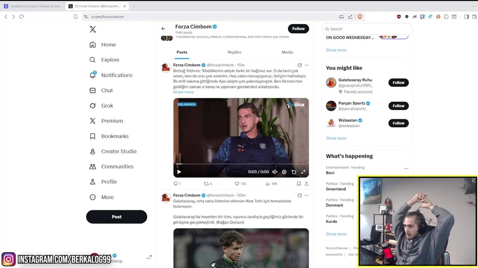Go back with the arrow beside Forza Cimbom
Image resolution: width=478 pixels, height=268 pixels.
point(163,29)
